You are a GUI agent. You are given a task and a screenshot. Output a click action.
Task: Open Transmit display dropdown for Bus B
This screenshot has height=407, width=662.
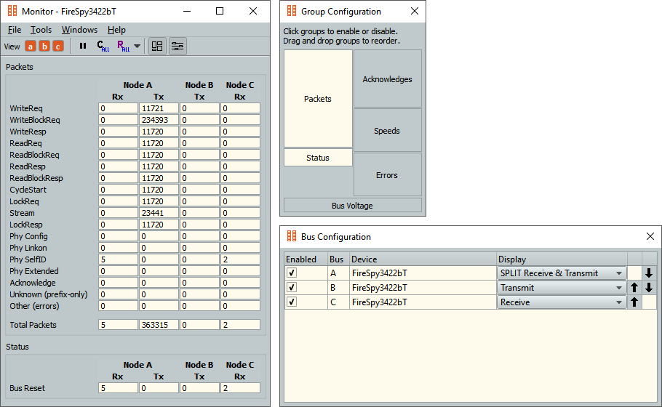[x=562, y=288]
